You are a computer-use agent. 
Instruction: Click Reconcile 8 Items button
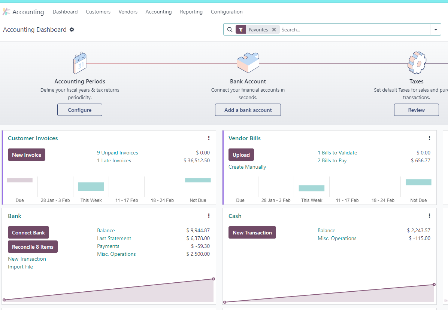33,247
